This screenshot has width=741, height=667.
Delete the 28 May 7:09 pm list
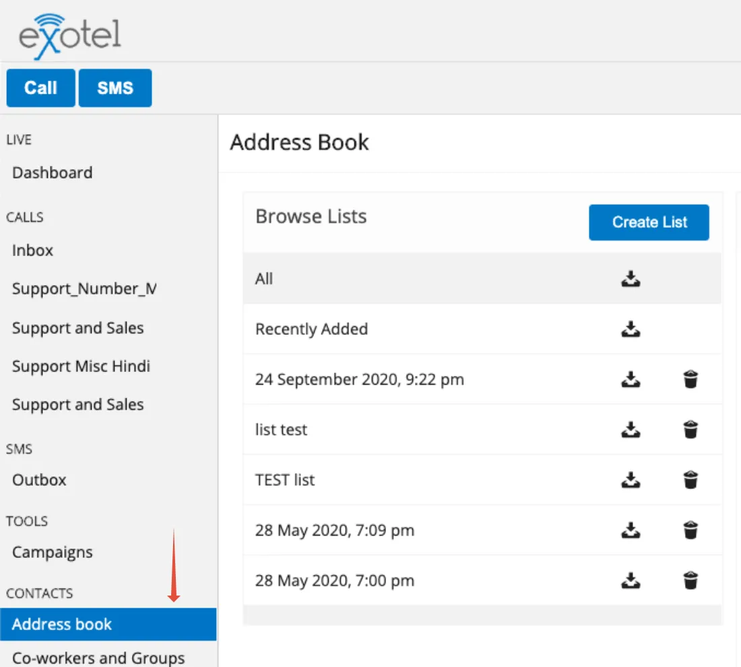(690, 530)
